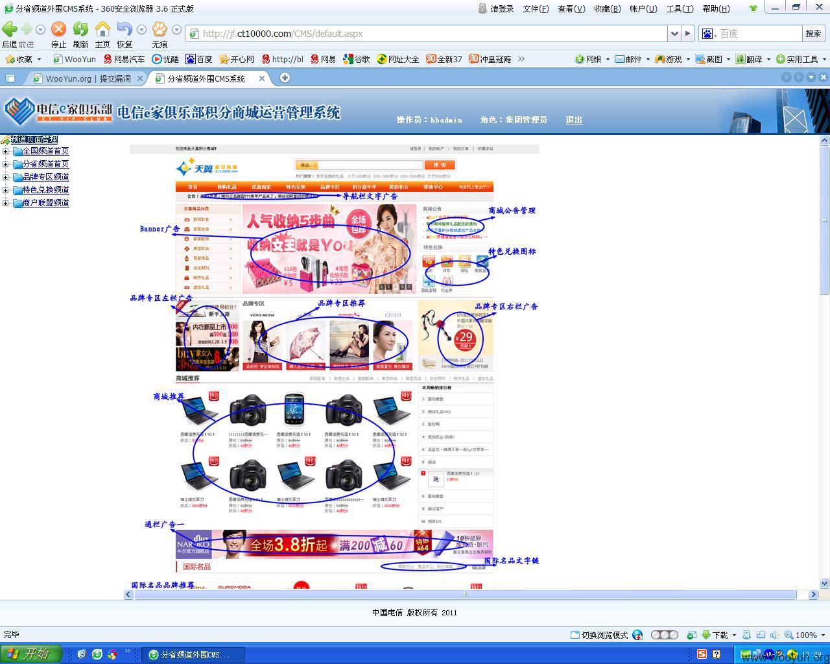This screenshot has height=664, width=830.
Task: Close the 分省频道外围CMS系统 tab
Action: (x=262, y=78)
